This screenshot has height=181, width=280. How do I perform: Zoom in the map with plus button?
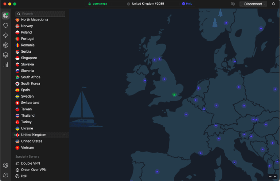pos(275,176)
